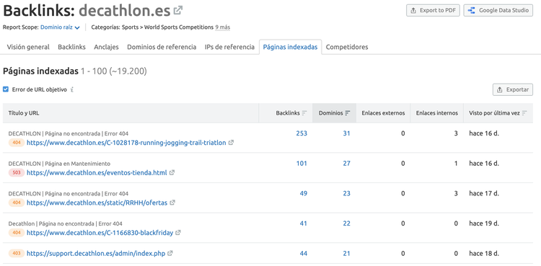Click the Google Data Studio button
Viewport: 541px width, 266px height.
click(x=498, y=10)
